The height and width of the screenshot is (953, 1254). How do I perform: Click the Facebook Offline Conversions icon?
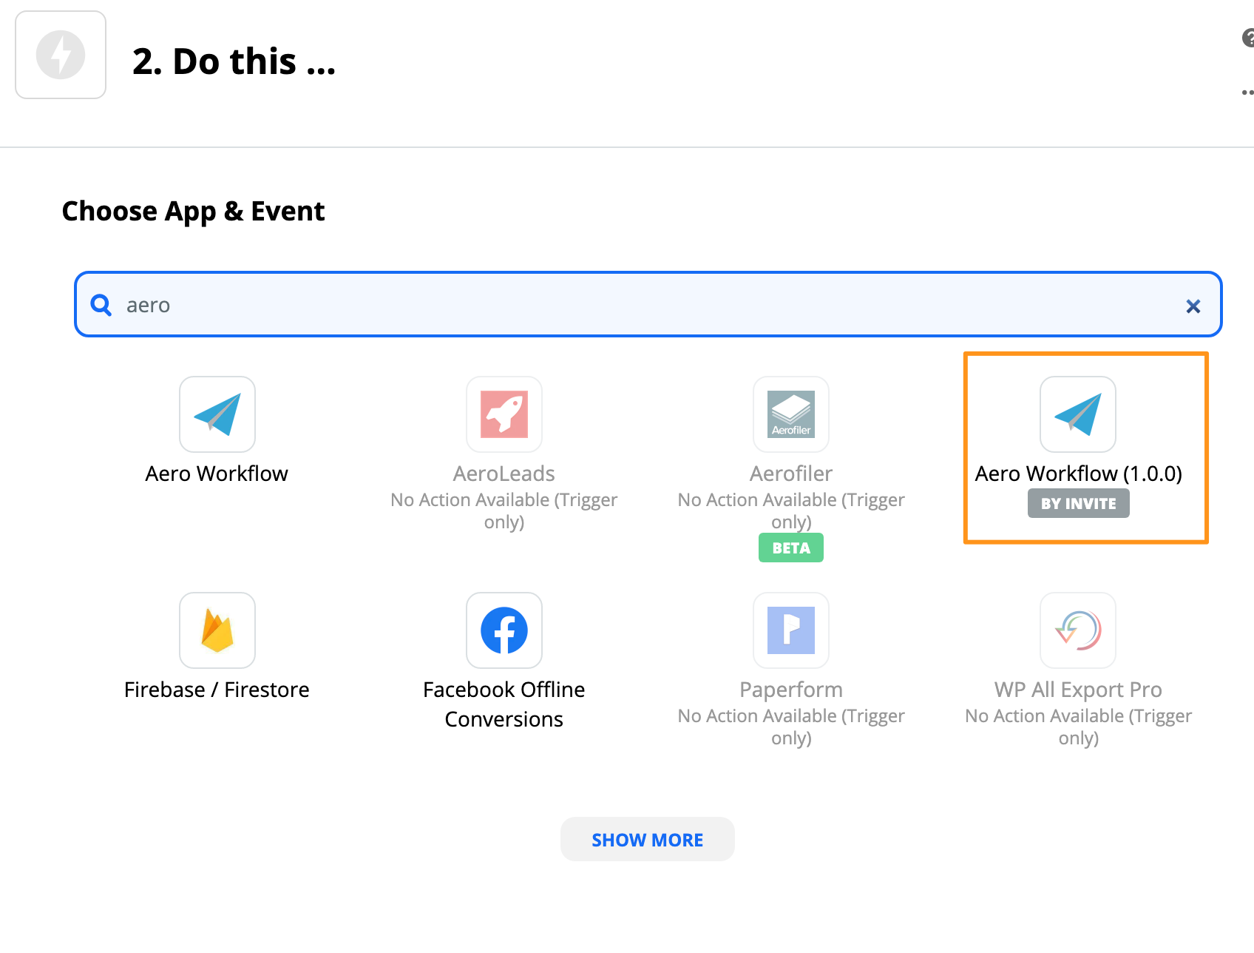tap(504, 630)
